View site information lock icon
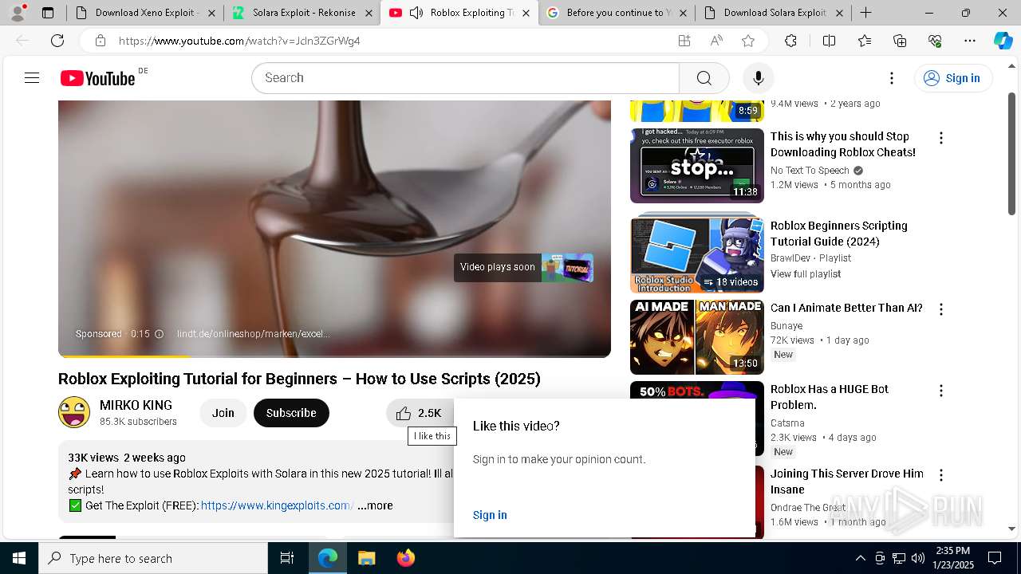This screenshot has width=1021, height=574. coord(100,41)
